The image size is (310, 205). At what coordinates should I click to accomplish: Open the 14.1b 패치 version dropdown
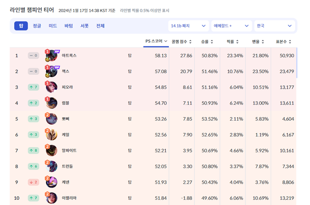(x=189, y=26)
